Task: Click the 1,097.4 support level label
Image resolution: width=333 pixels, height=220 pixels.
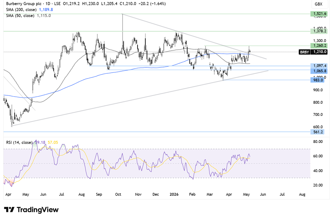Action: 319,66
